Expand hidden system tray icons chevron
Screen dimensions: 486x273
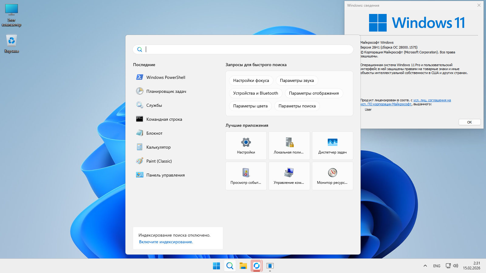pyautogui.click(x=425, y=266)
